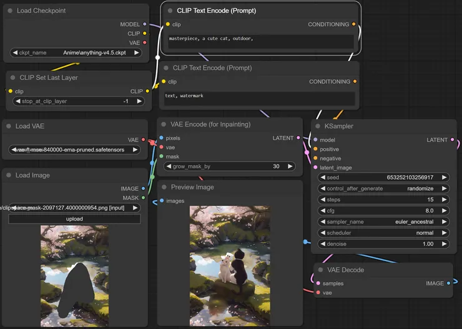Click the MODEL output socket on Load Checkpoint
Screen dimensions: 462x329
point(145,24)
